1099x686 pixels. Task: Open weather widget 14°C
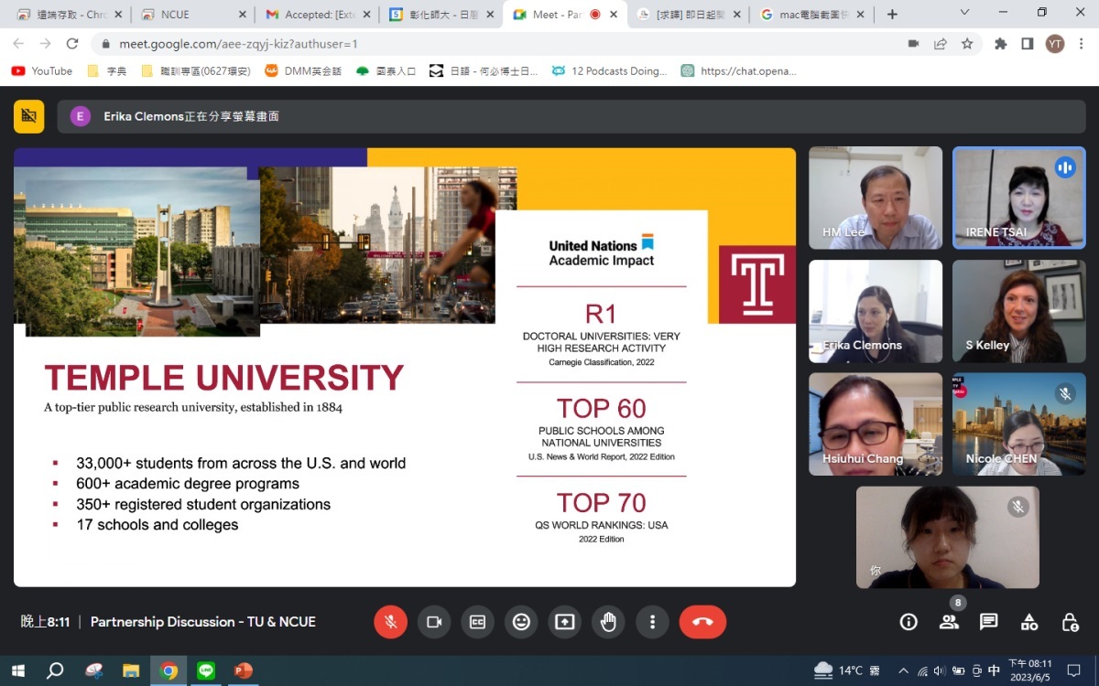coord(846,670)
